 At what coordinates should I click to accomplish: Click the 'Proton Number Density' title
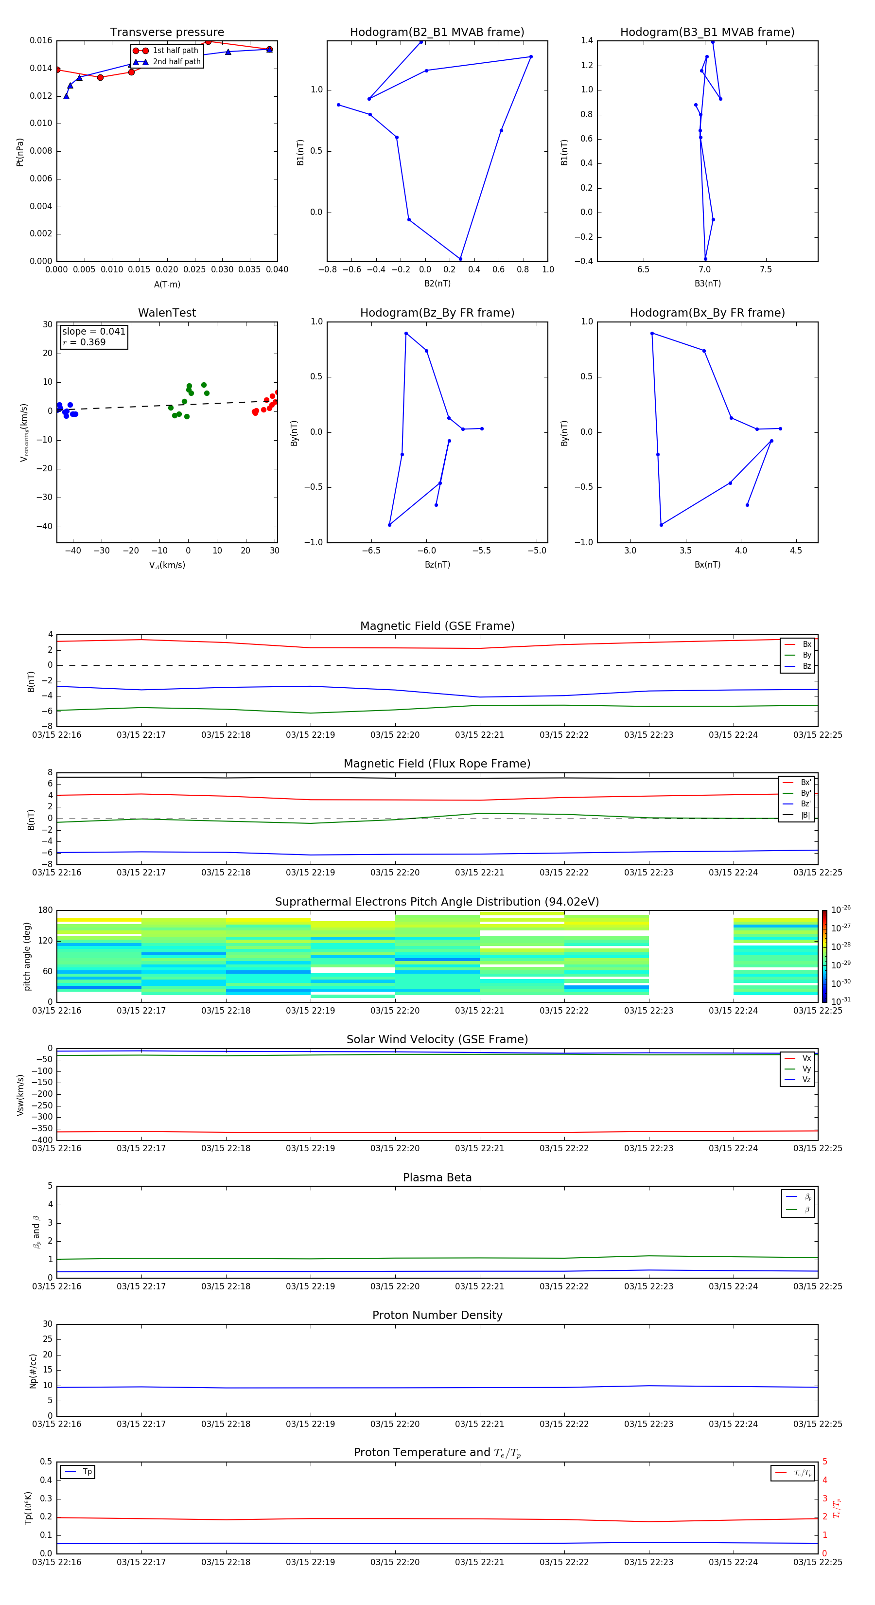pos(437,1315)
